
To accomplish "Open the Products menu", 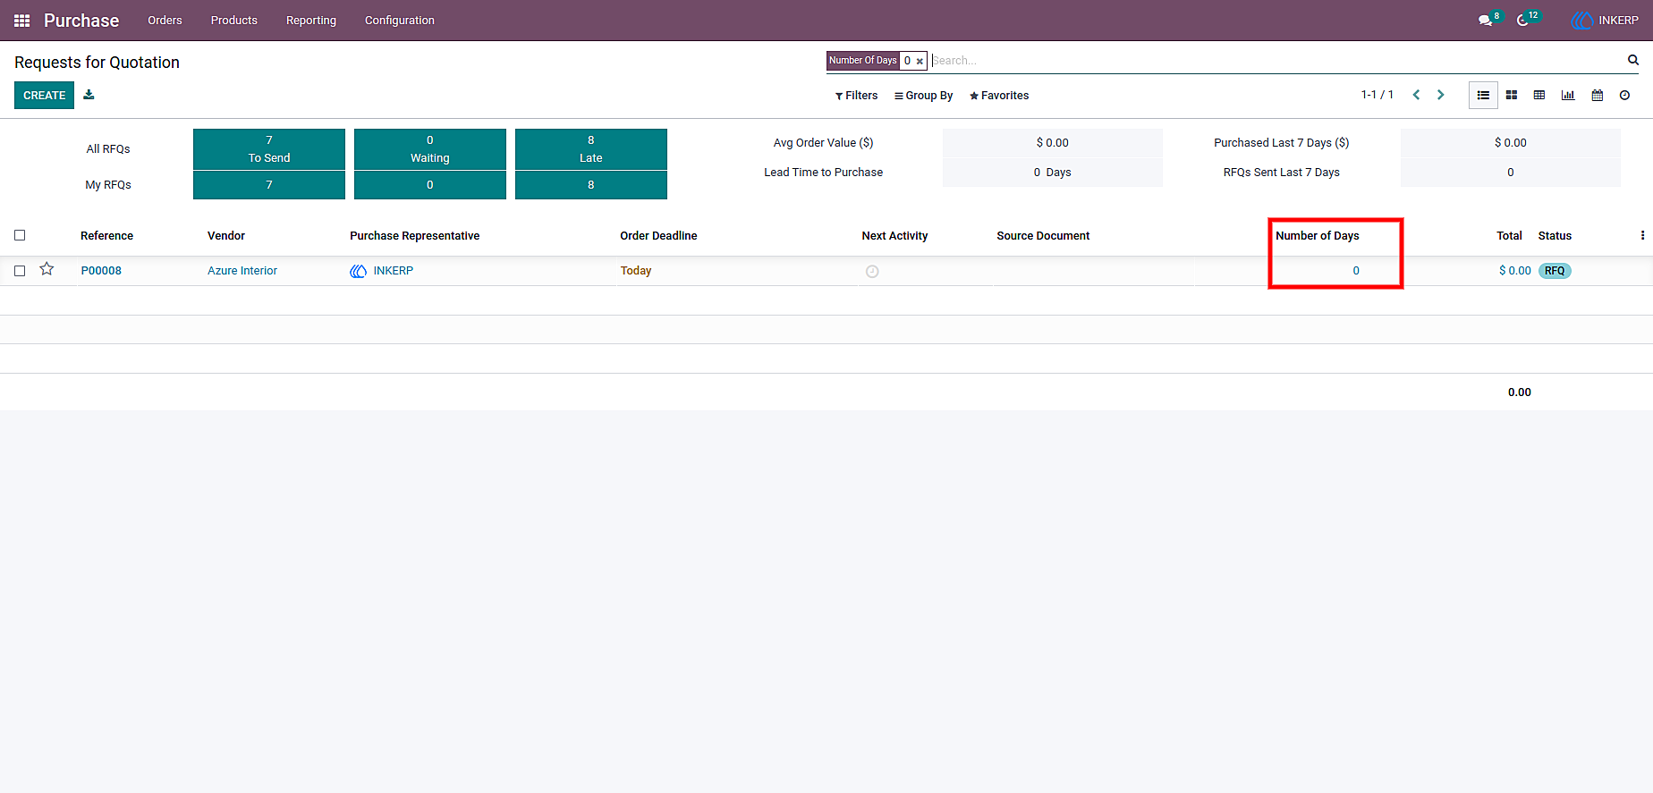I will [234, 21].
